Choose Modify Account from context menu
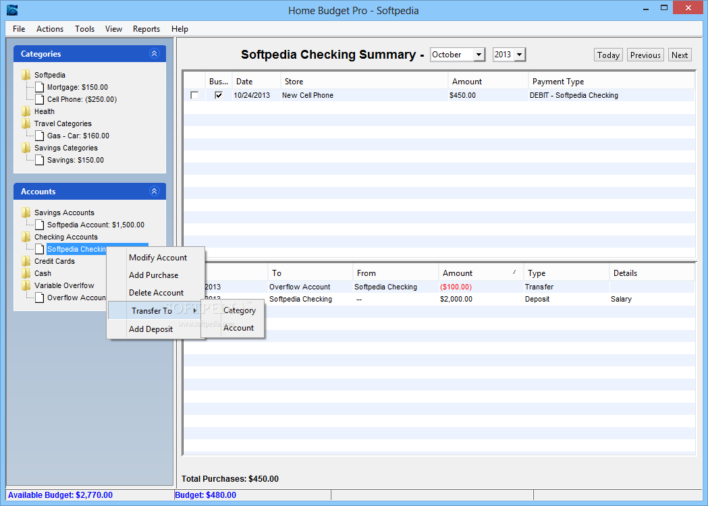Image resolution: width=708 pixels, height=506 pixels. click(x=157, y=258)
